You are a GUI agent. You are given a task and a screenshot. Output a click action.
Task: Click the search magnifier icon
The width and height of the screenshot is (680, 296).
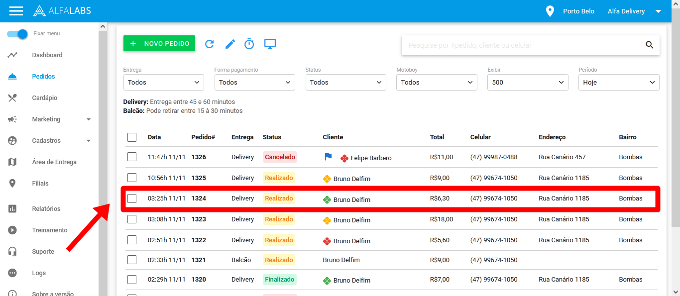[649, 45]
